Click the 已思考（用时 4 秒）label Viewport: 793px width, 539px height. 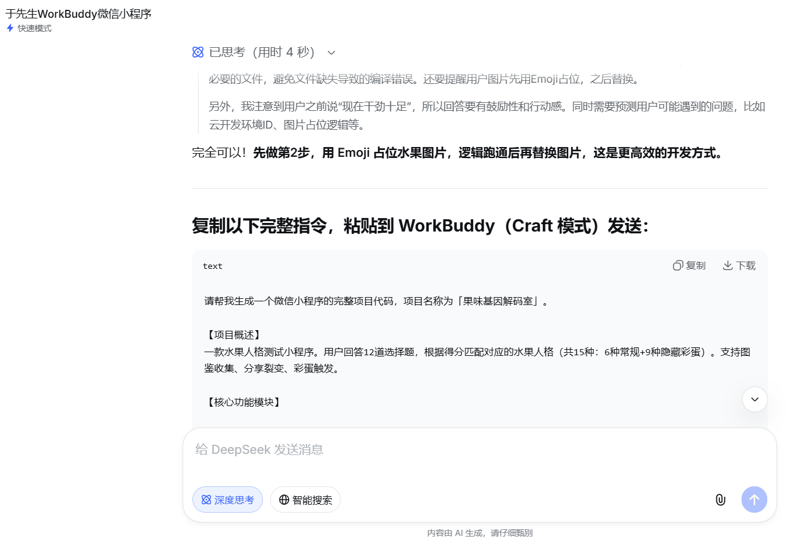262,53
